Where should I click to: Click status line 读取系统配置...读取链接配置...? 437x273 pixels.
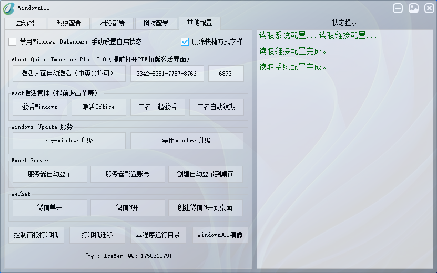(318, 36)
